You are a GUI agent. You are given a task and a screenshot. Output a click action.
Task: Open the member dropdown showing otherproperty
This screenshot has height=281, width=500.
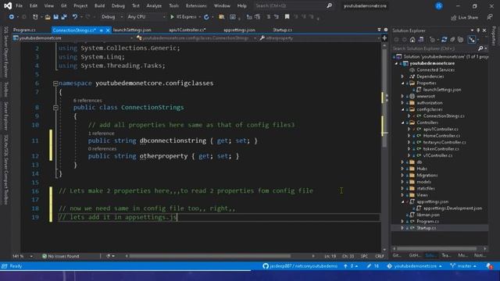click(320, 38)
